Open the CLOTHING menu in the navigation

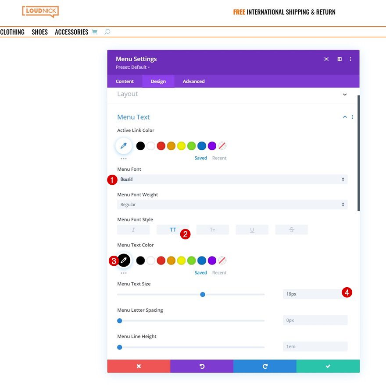[12, 32]
